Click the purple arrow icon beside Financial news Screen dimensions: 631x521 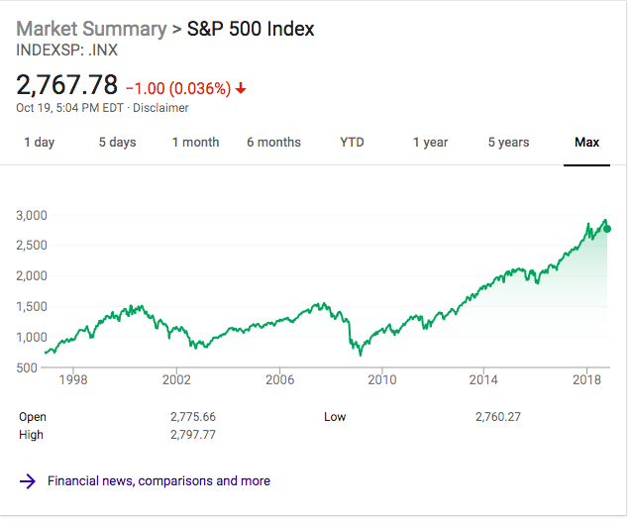28,481
